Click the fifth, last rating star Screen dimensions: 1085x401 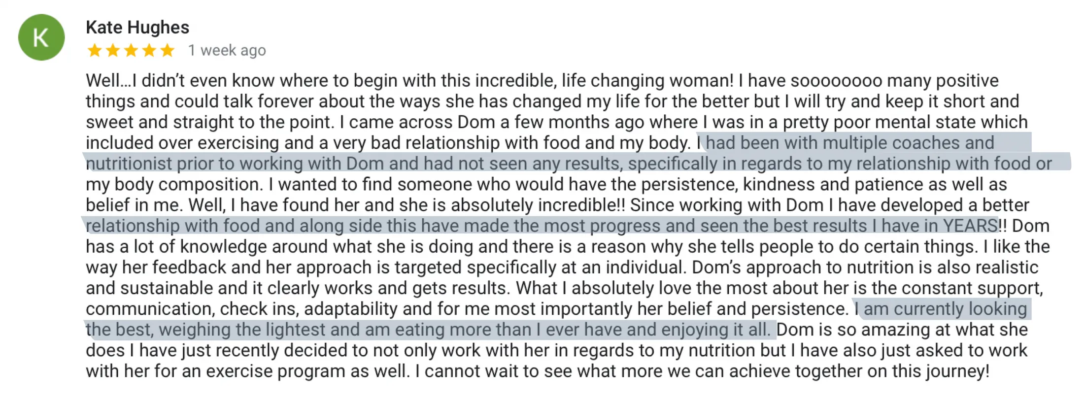(x=168, y=50)
